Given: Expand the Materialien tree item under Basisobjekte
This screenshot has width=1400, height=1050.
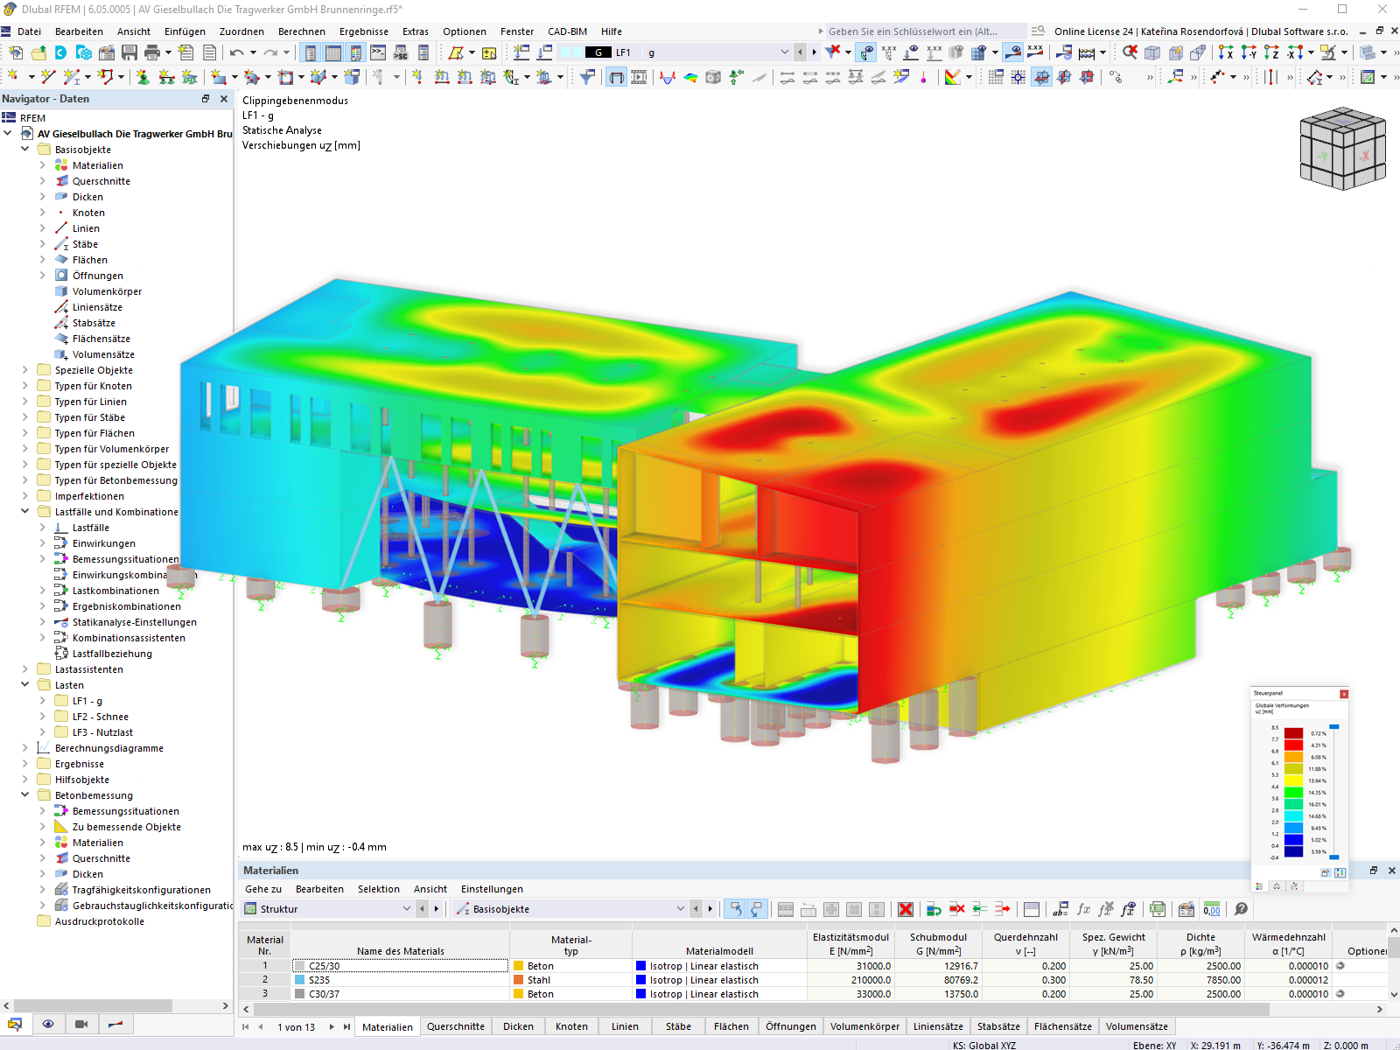Looking at the screenshot, I should [x=42, y=164].
